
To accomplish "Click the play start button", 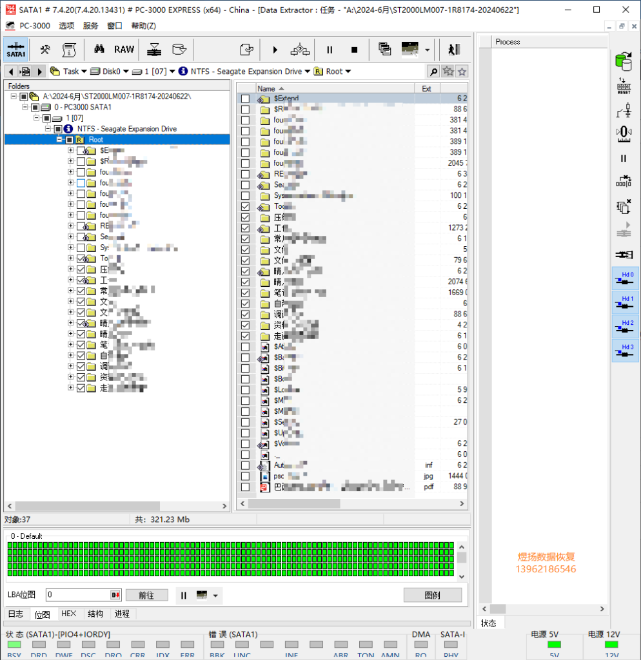I will [x=275, y=50].
